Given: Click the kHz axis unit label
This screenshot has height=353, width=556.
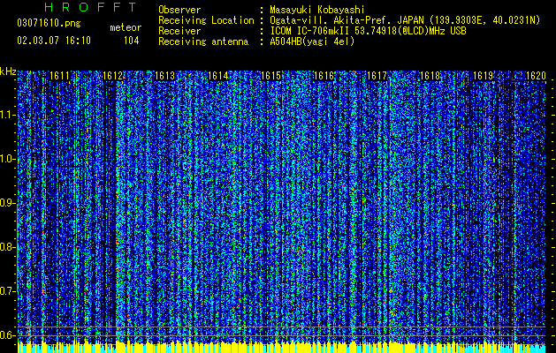Looking at the screenshot, I should [x=8, y=71].
